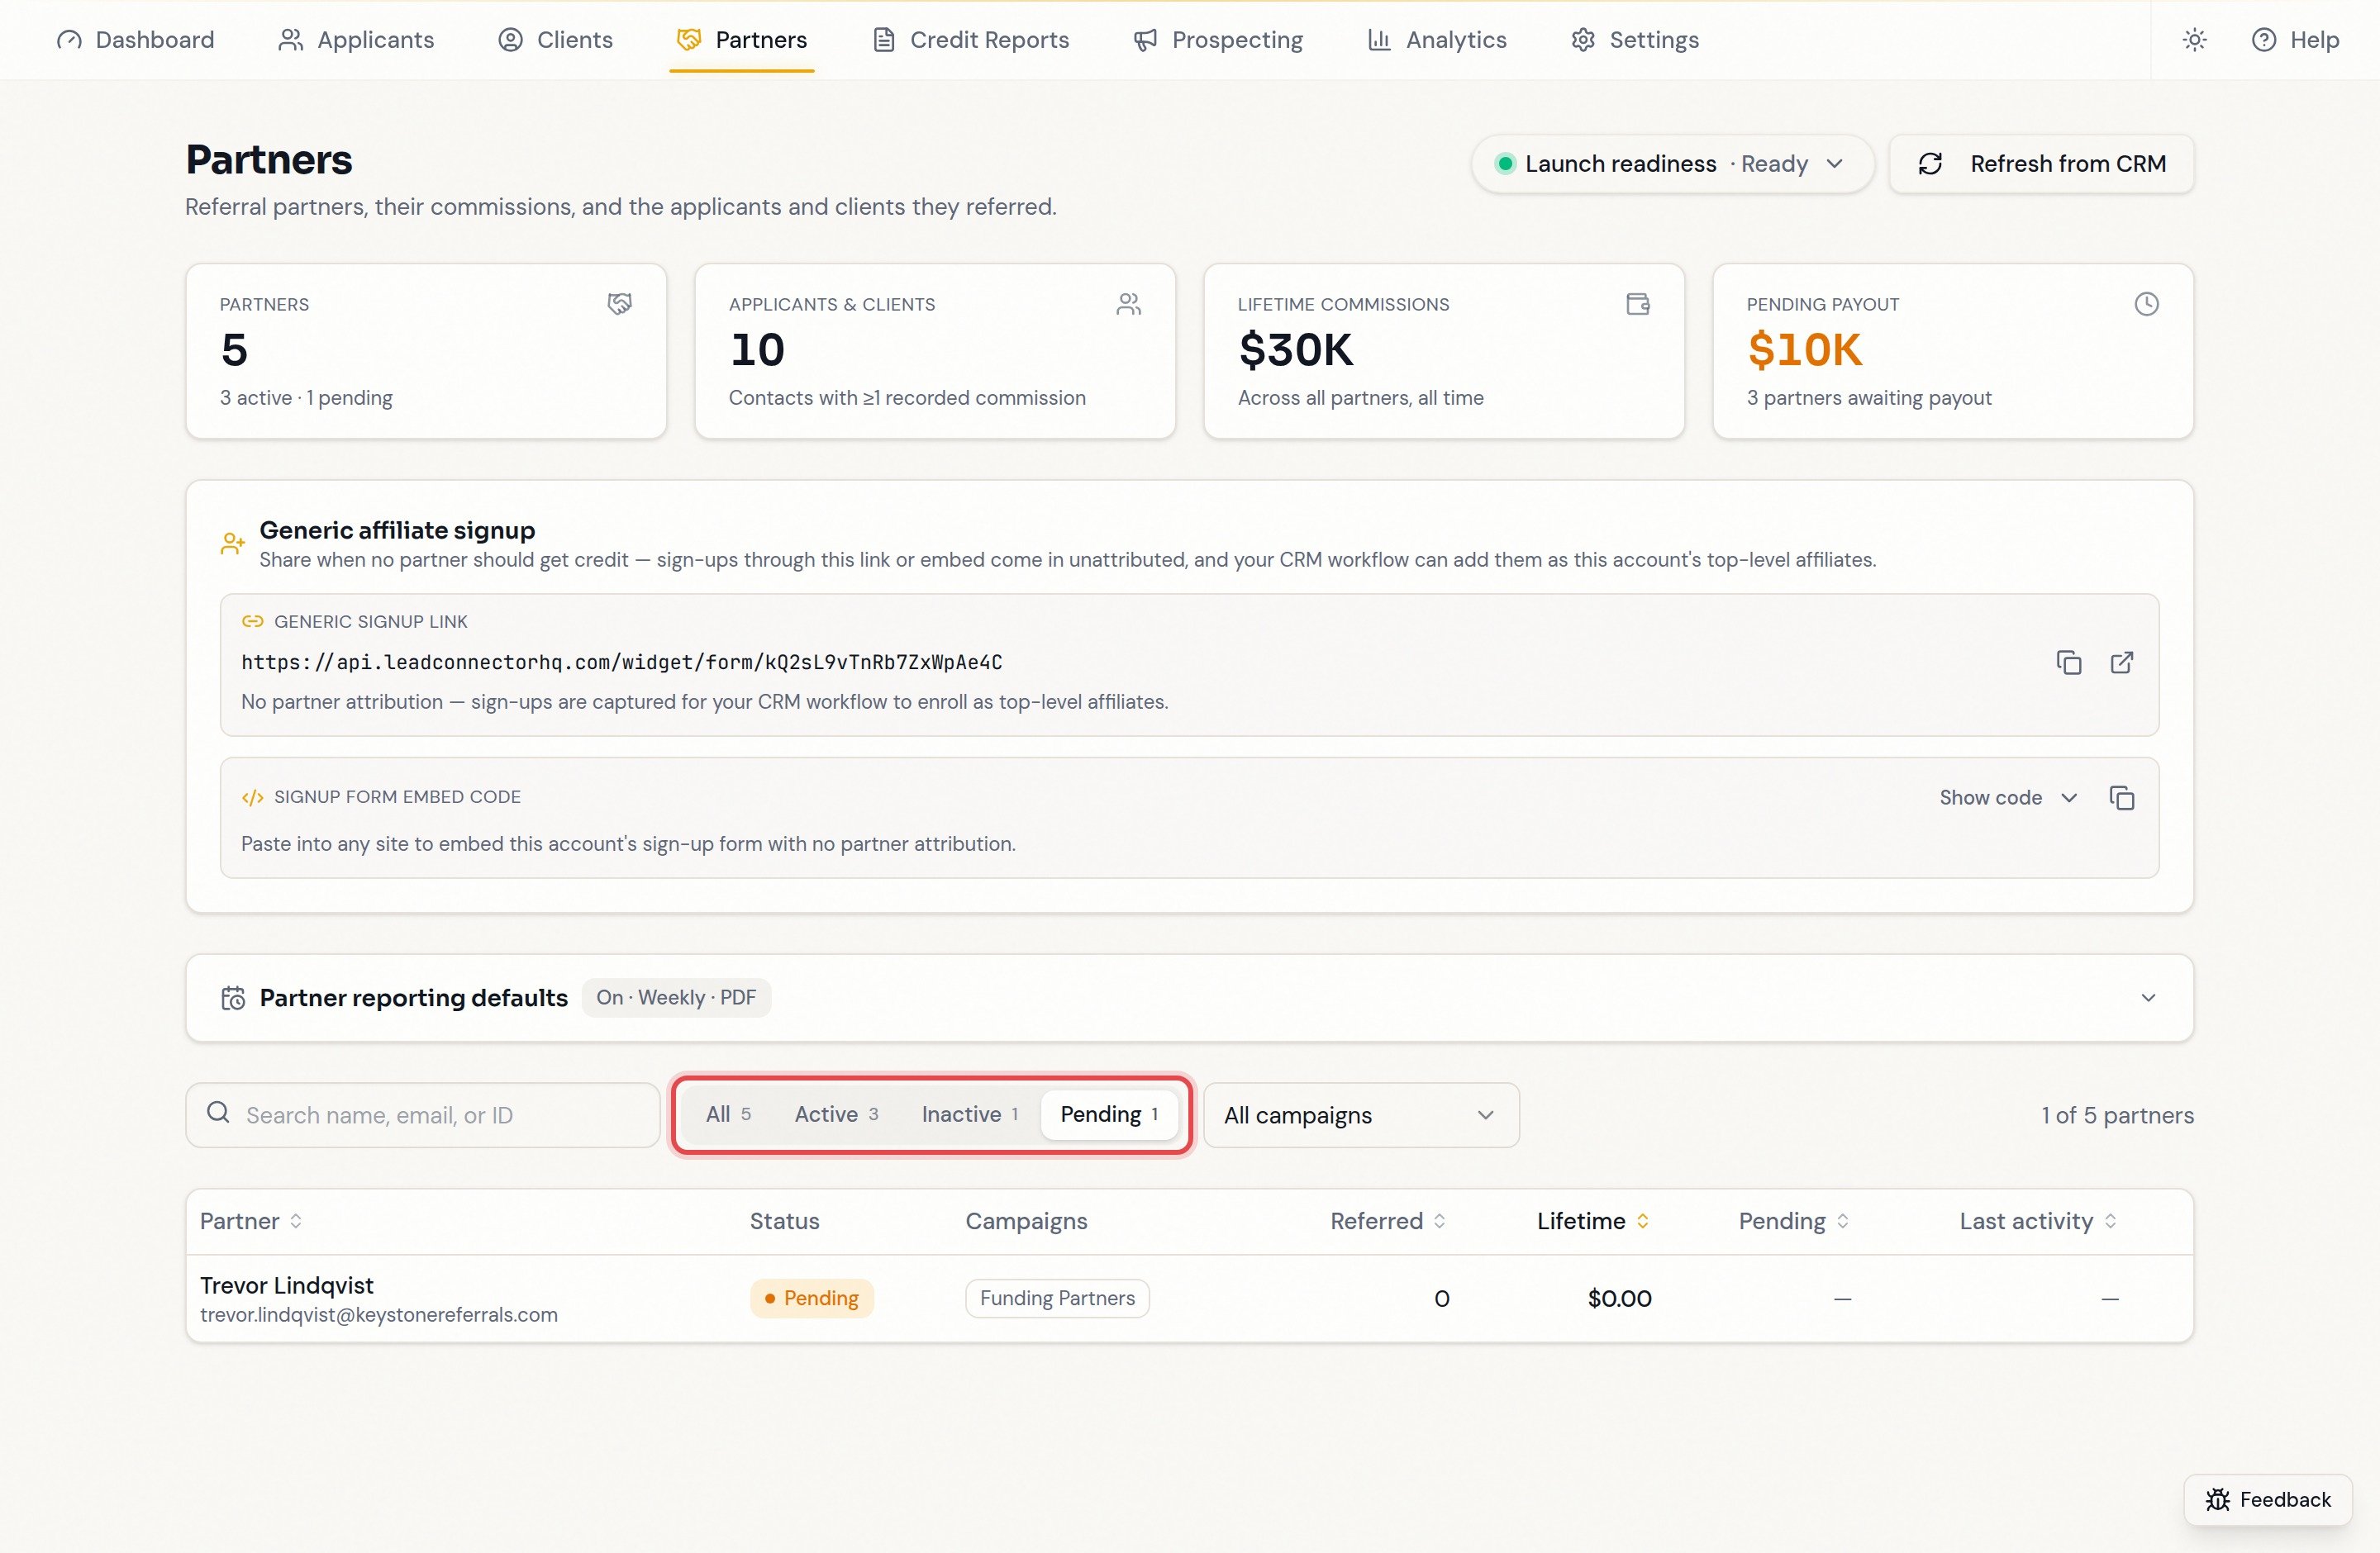Click trevor.lindqvist@keystonereferrals.com email

point(379,1315)
